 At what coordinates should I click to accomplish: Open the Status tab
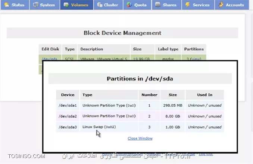tap(15, 5)
